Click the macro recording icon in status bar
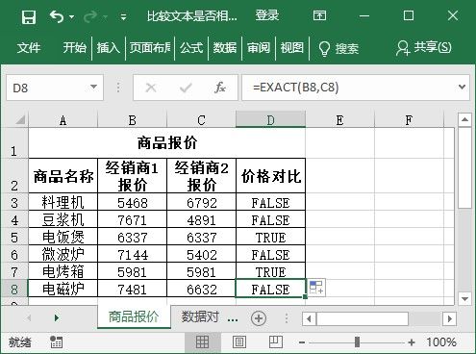 57,341
